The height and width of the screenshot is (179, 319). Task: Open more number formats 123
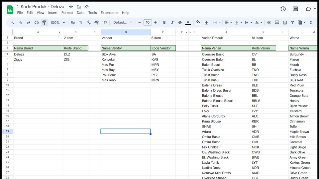pyautogui.click(x=104, y=22)
